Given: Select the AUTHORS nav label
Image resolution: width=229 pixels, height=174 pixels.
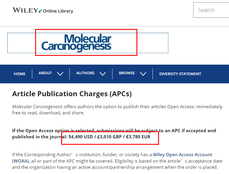Looking at the screenshot, I should [85, 73].
